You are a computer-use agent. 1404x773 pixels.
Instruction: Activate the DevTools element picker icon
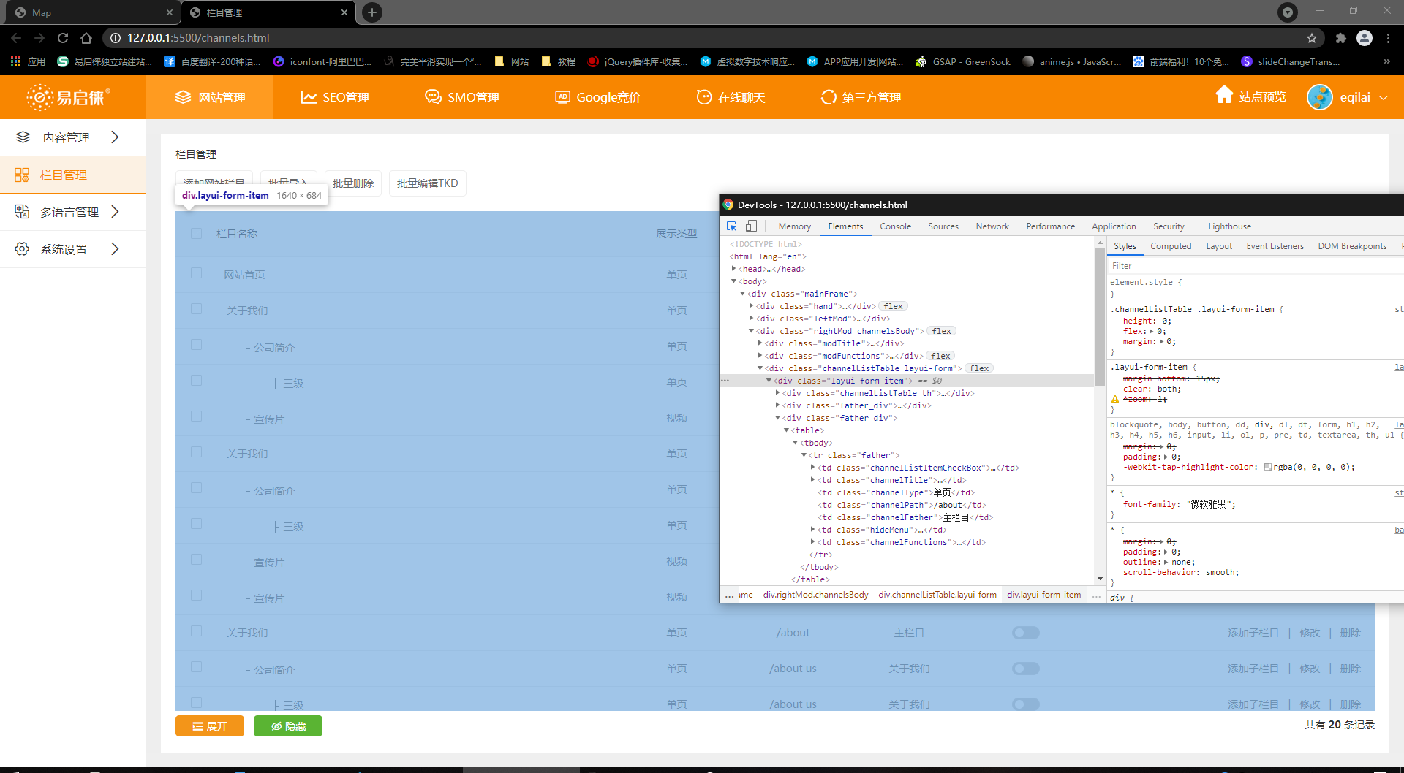731,226
